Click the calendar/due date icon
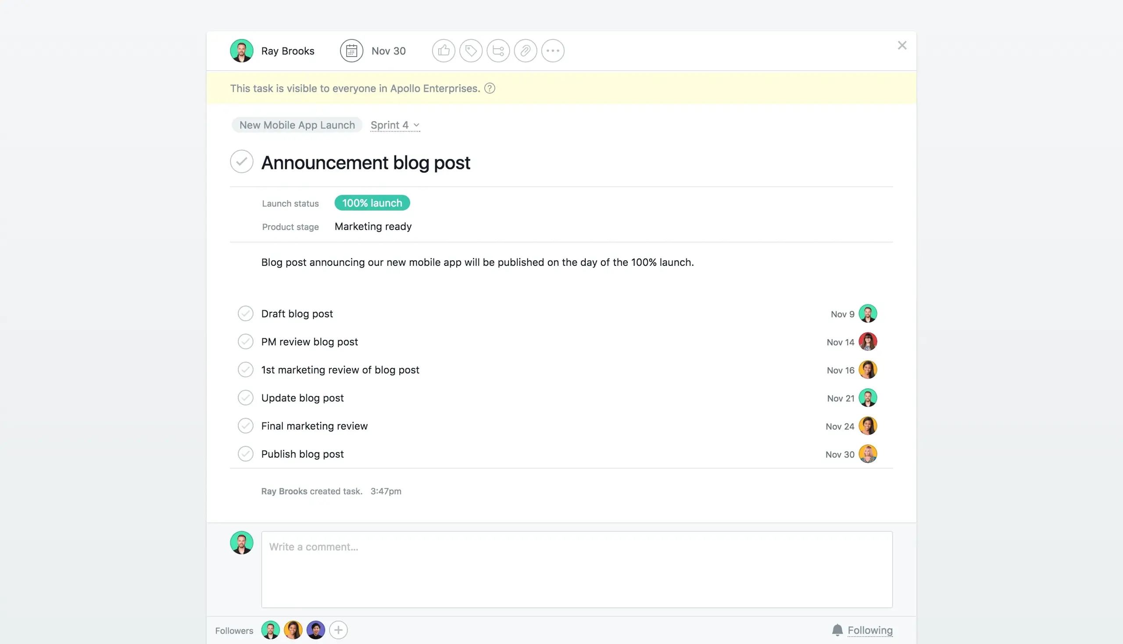The width and height of the screenshot is (1123, 644). (x=352, y=50)
